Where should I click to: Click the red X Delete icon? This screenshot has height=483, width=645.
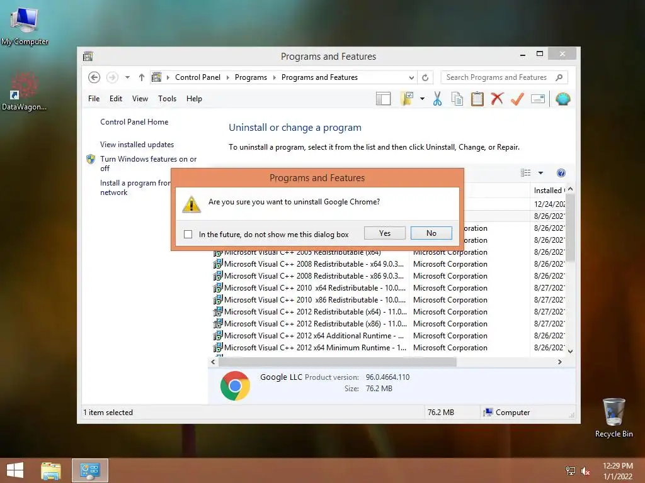point(498,99)
